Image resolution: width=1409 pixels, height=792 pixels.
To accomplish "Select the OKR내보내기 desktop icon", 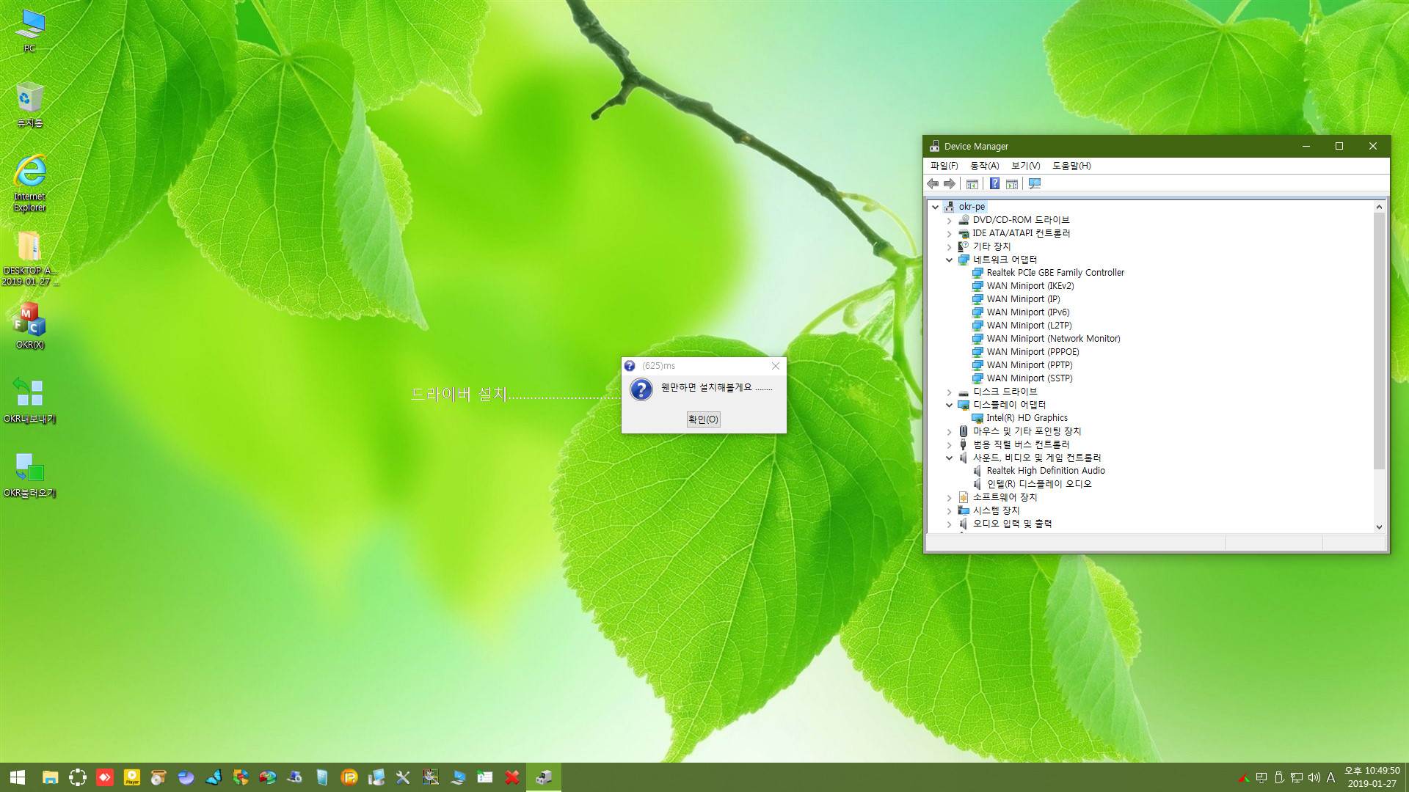I will click(x=29, y=400).
